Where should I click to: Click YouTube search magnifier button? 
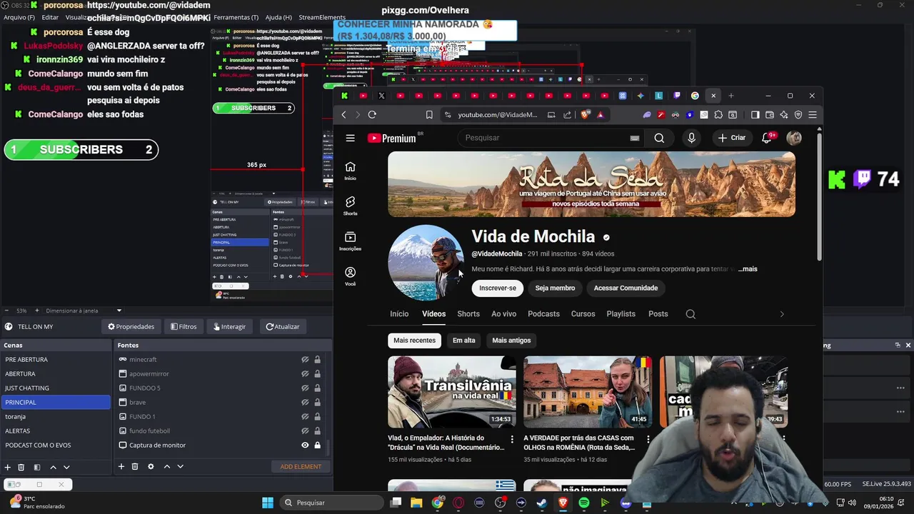coord(659,138)
